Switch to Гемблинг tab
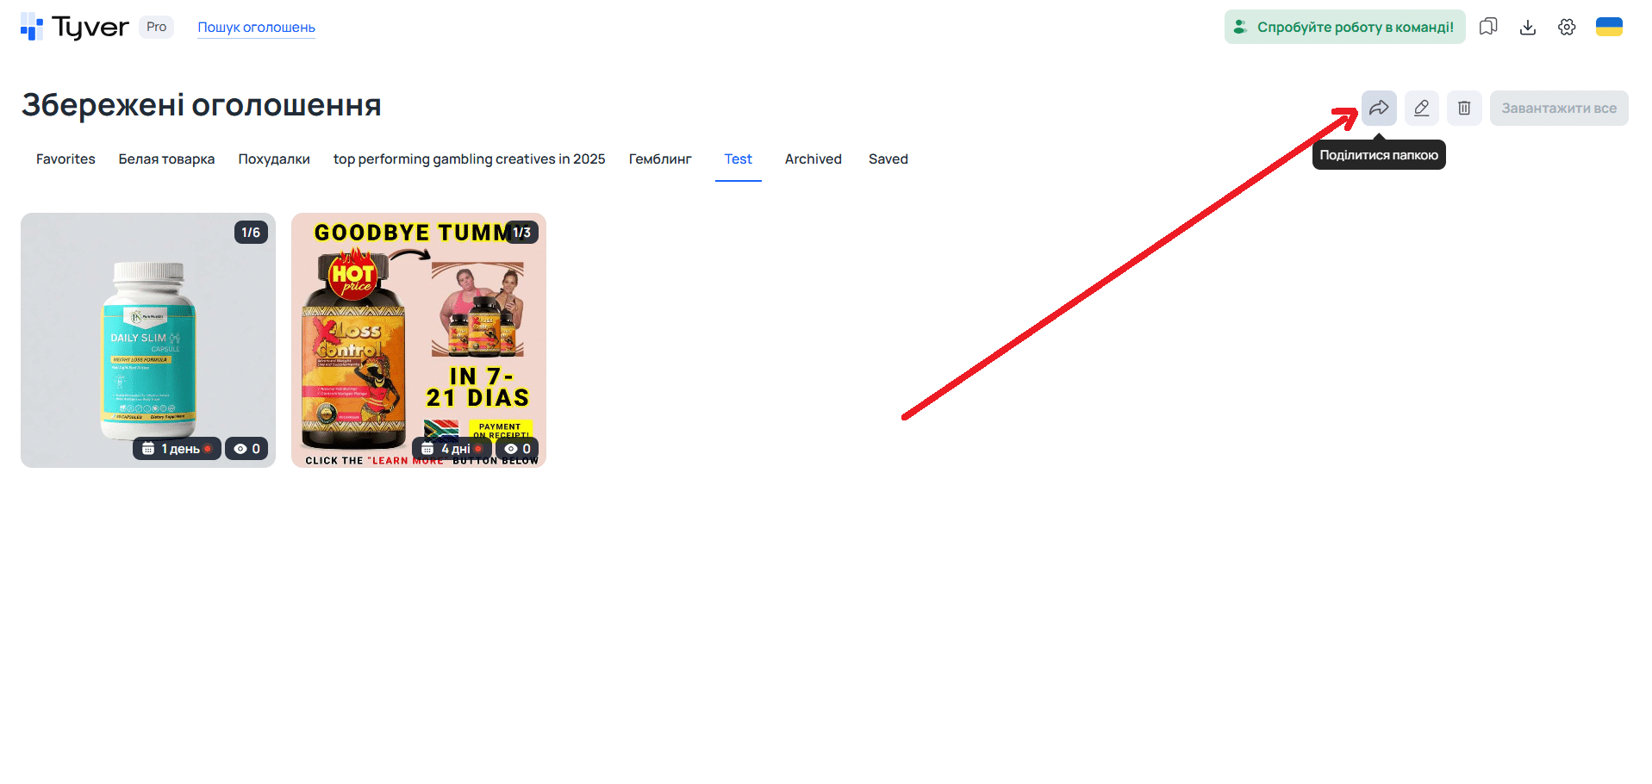The height and width of the screenshot is (784, 1652). pyautogui.click(x=660, y=159)
